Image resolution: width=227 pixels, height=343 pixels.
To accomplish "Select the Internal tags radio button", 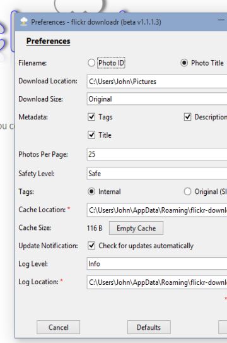I will tap(91, 191).
